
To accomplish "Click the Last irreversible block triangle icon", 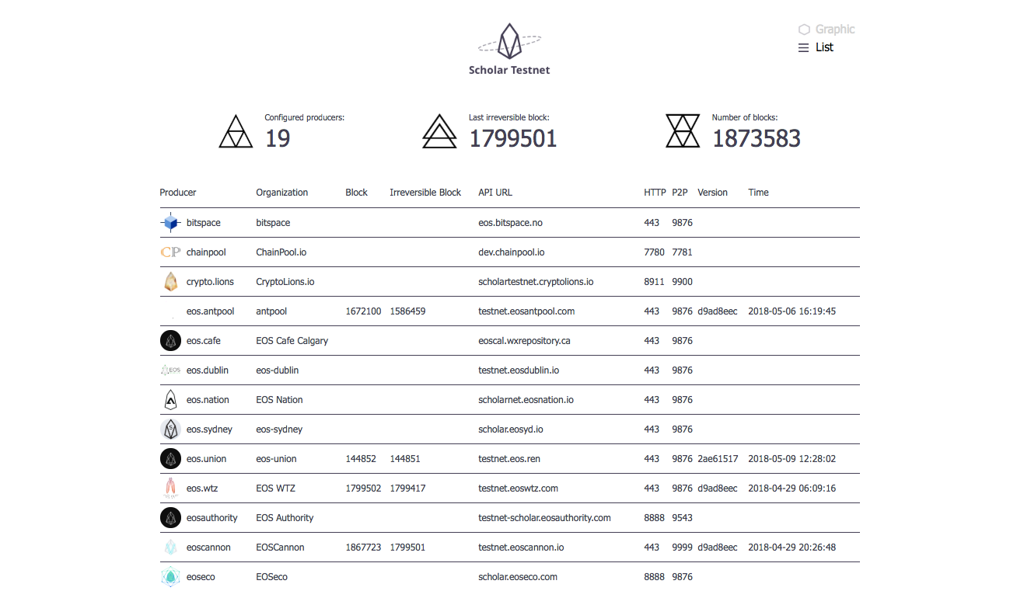I will (x=439, y=131).
